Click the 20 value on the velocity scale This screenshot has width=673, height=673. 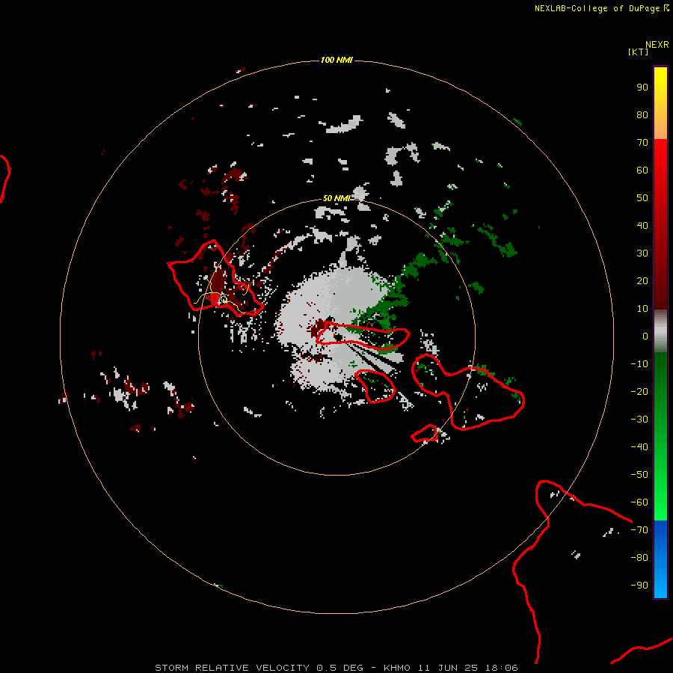pos(642,281)
